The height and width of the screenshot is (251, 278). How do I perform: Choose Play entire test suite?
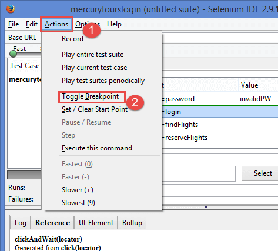93,55
